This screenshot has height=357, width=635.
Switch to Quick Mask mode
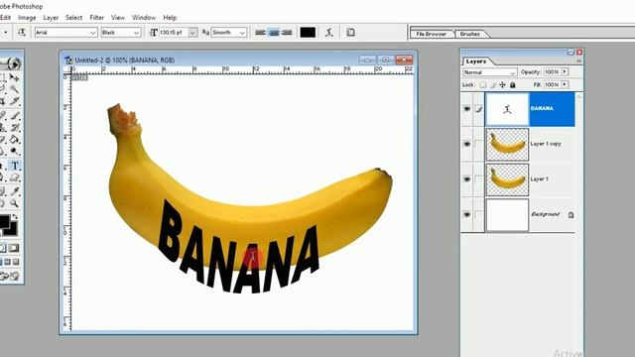(x=14, y=248)
